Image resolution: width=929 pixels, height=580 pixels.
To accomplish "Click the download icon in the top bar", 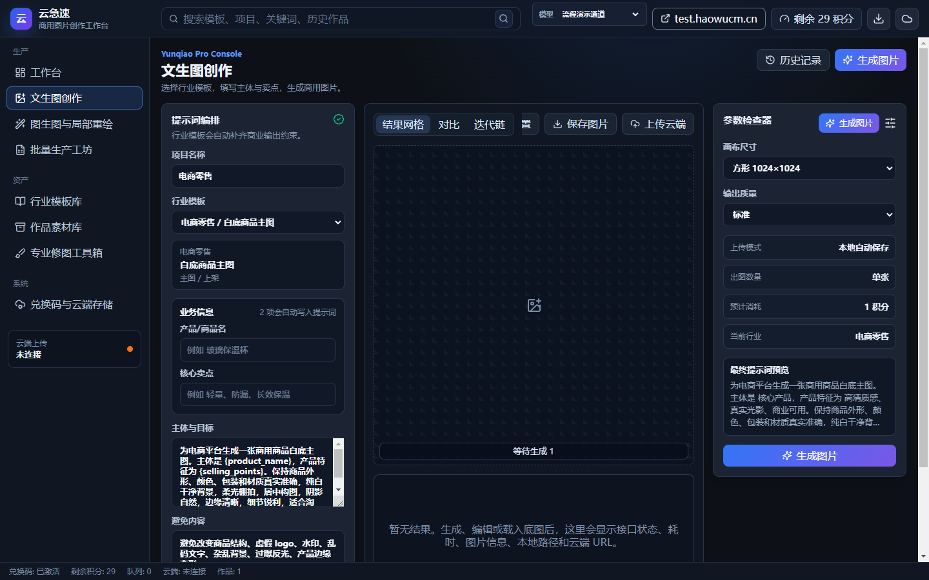I will click(x=879, y=19).
